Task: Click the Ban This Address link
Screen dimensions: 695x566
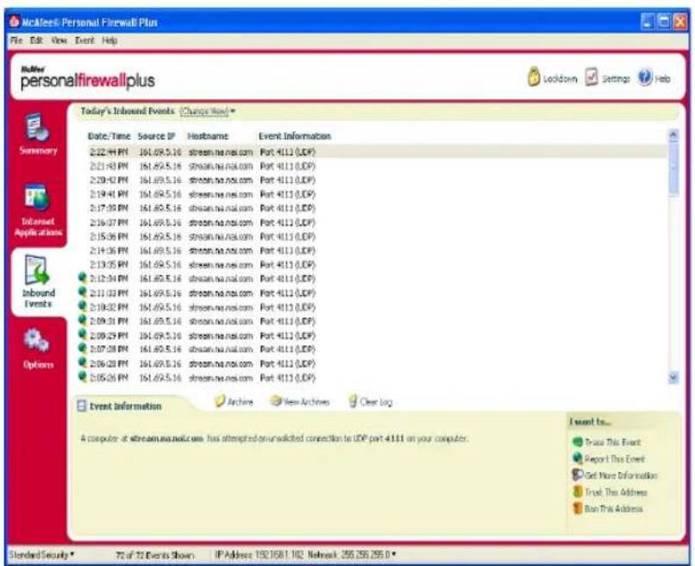Action: (613, 508)
